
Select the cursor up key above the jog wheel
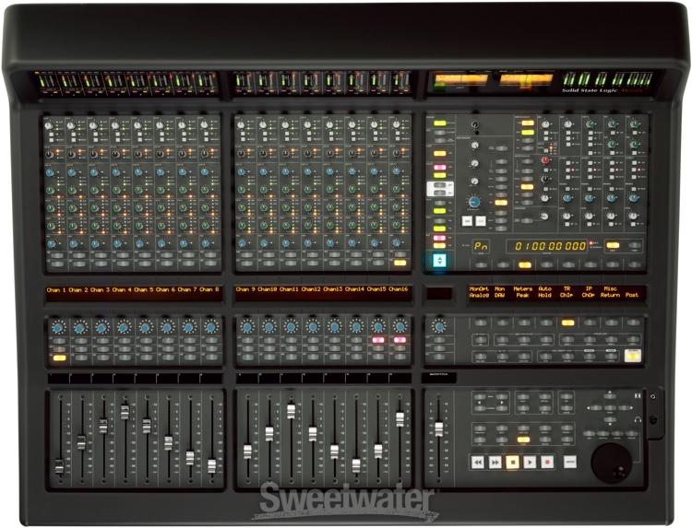click(x=610, y=395)
